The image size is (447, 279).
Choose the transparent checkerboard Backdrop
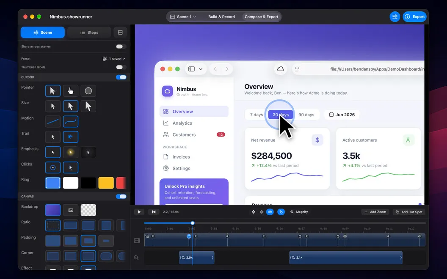pos(88,210)
